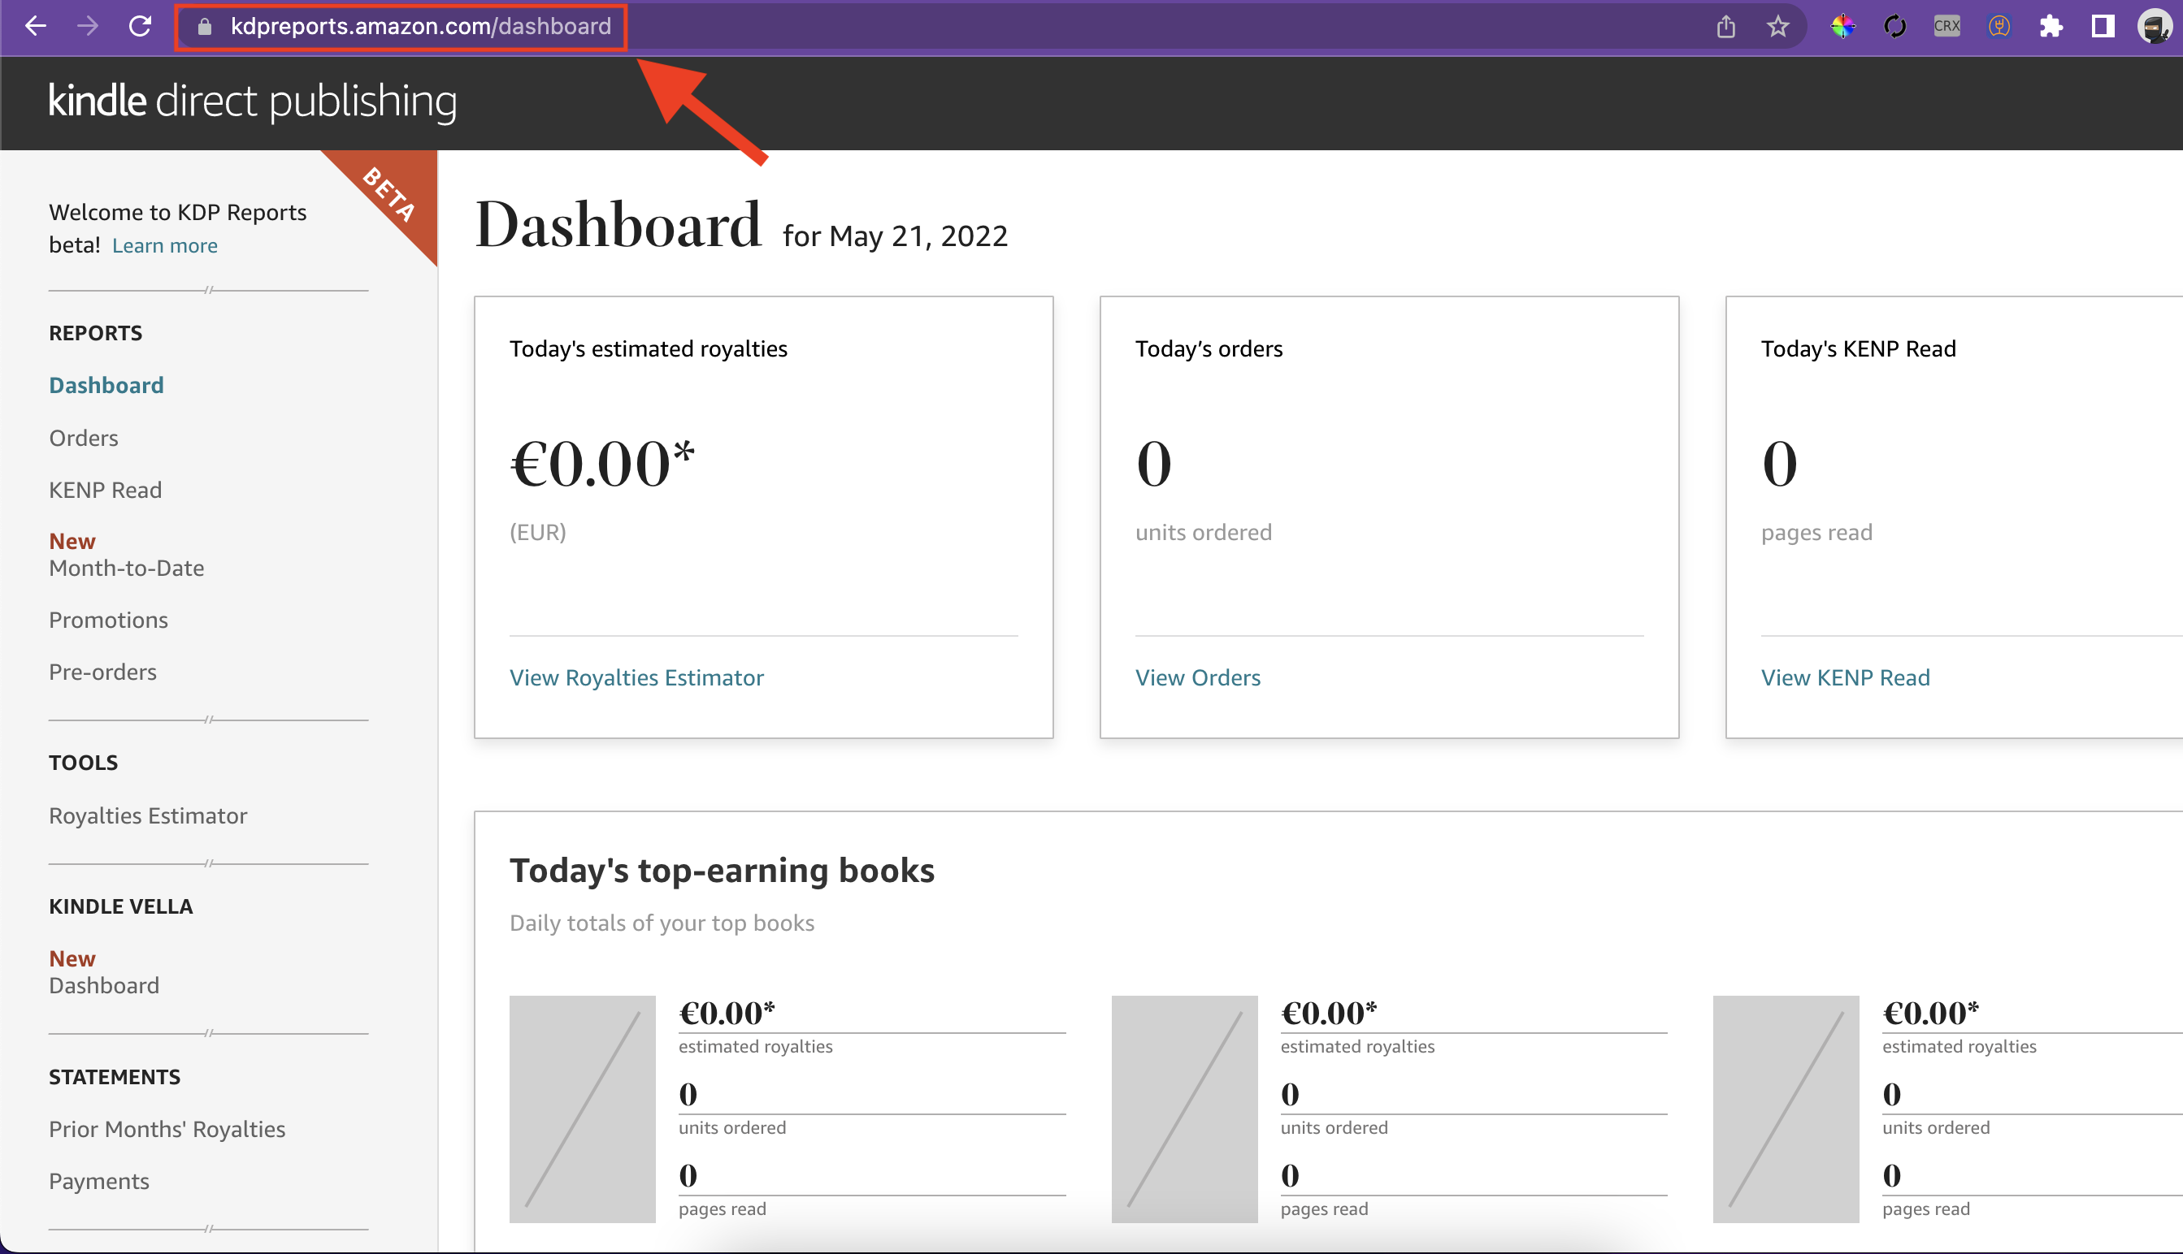Click the REPORTS section heading
Screen dimensions: 2183x1254
coord(96,332)
